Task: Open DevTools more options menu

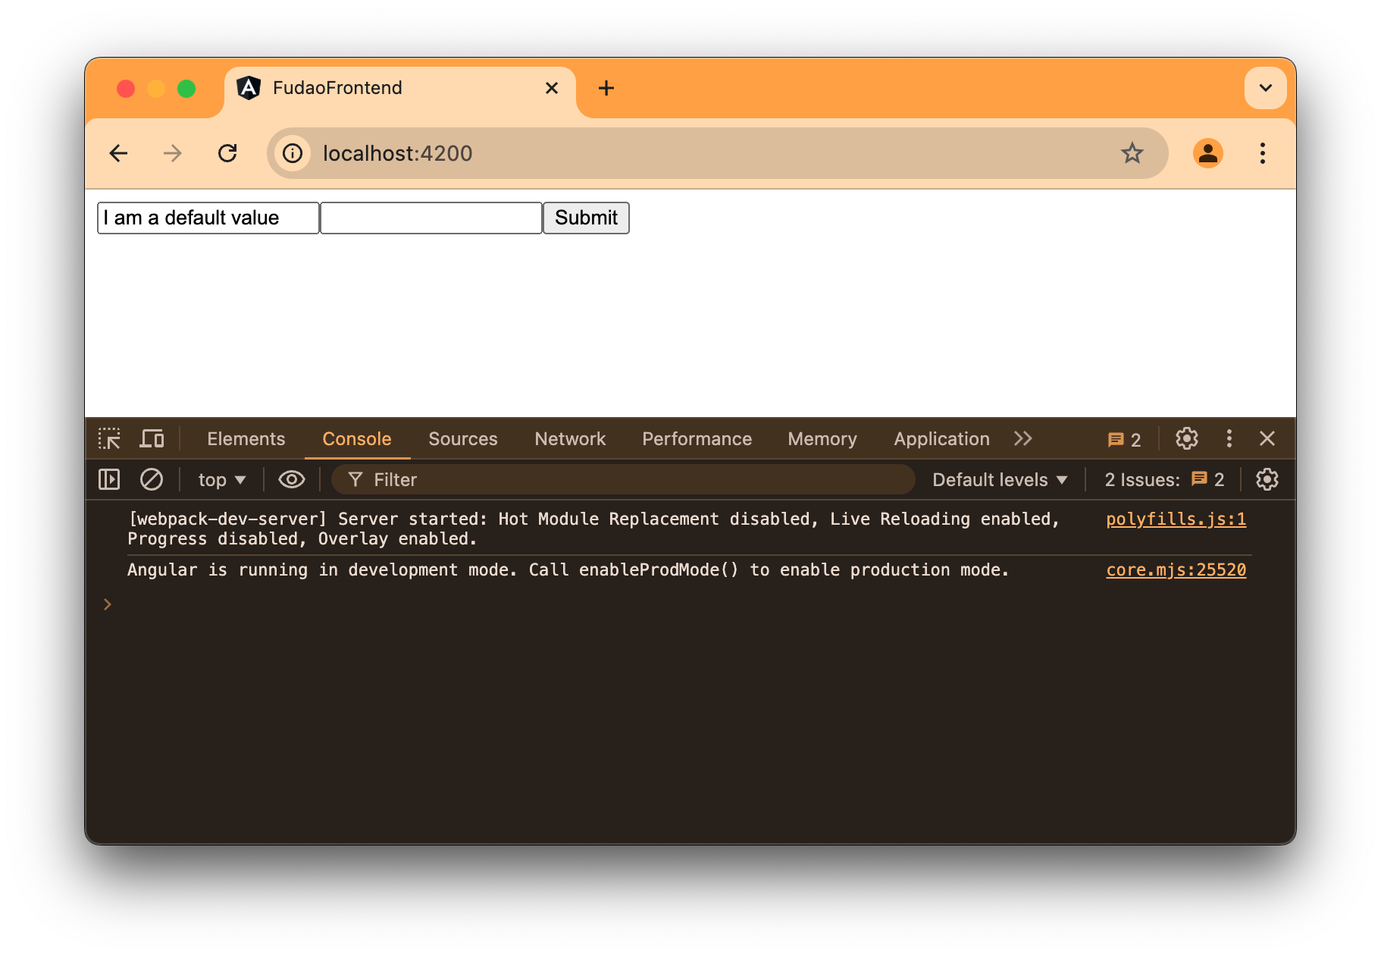Action: (x=1229, y=438)
